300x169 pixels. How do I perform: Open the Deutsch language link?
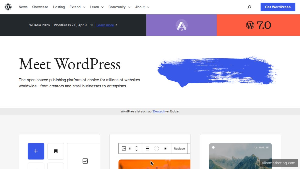tap(158, 111)
